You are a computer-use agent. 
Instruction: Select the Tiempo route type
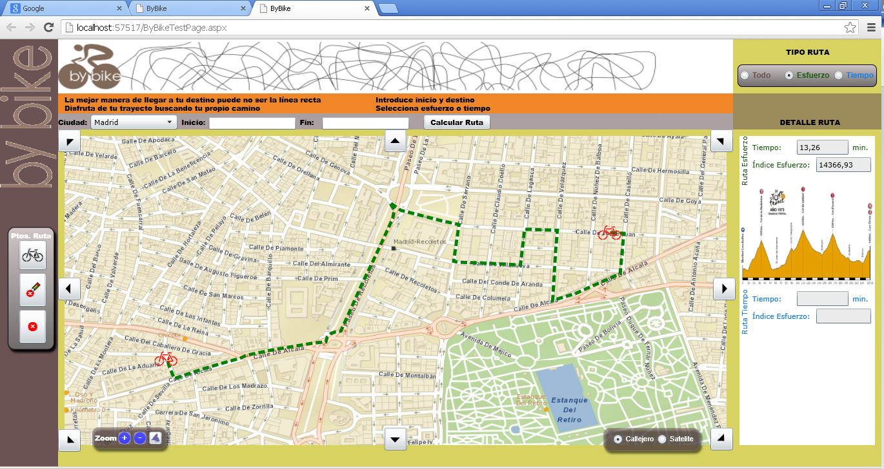(x=839, y=75)
